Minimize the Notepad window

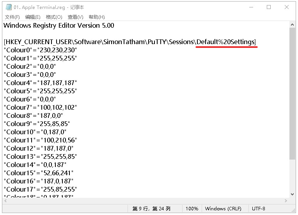[251, 7]
